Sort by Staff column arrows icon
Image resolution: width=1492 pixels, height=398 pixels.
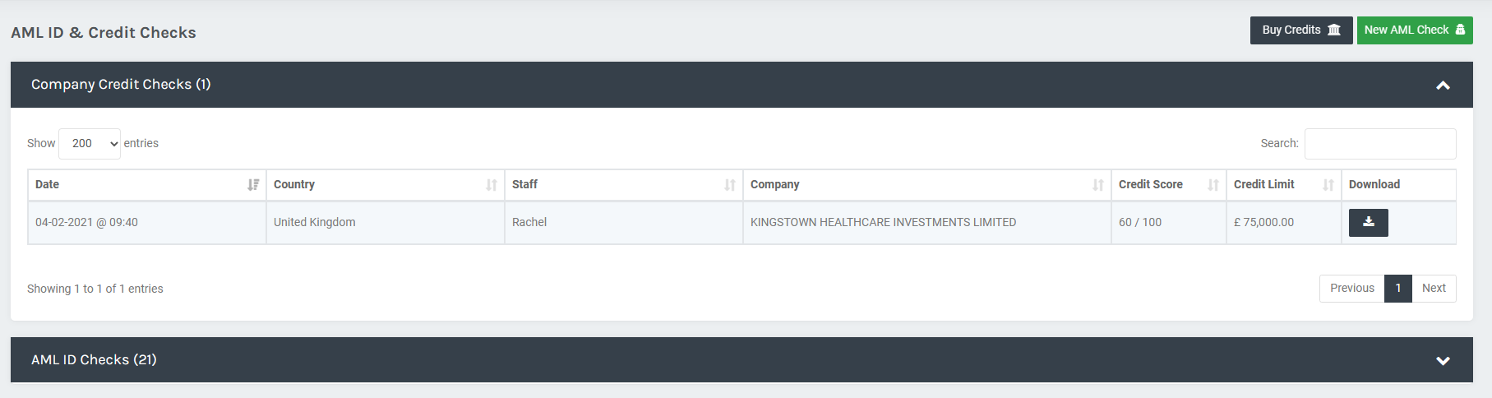(x=730, y=185)
